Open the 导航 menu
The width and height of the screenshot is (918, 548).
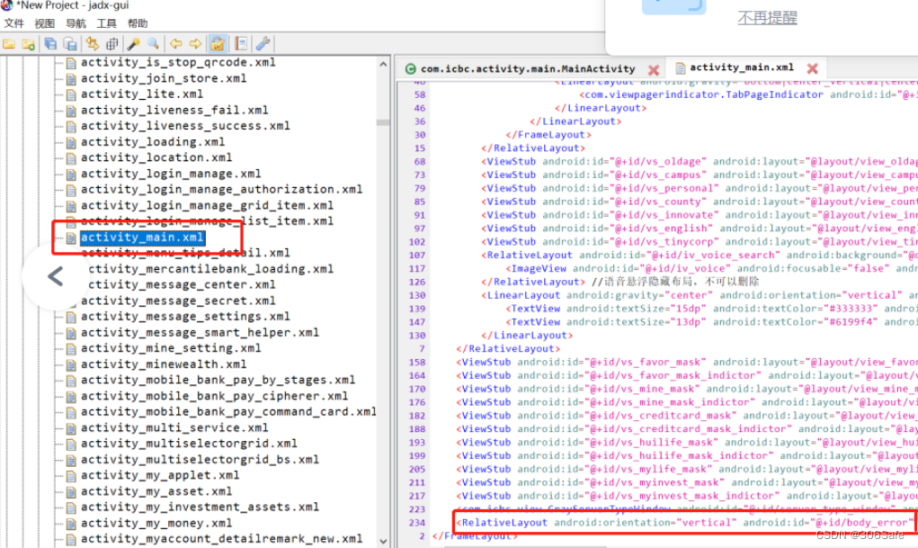click(x=76, y=23)
